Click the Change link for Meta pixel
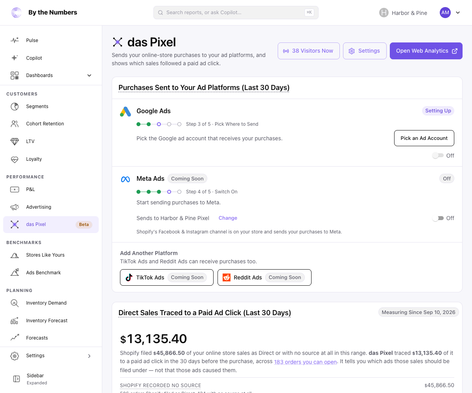The width and height of the screenshot is (472, 393). pyautogui.click(x=228, y=218)
